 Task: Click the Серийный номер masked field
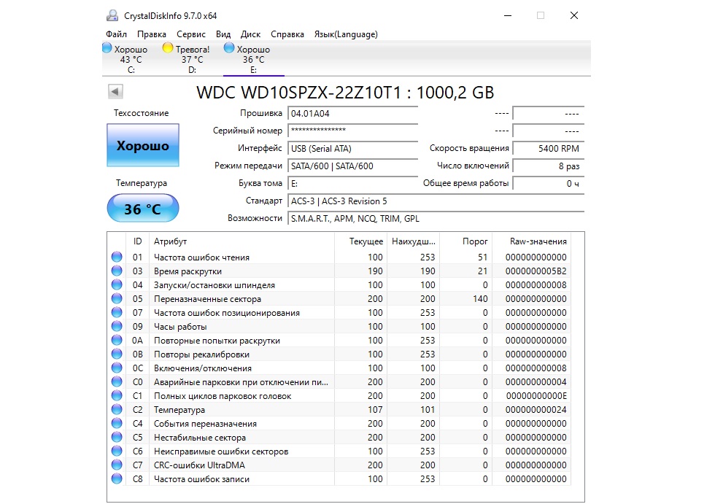coord(352,131)
